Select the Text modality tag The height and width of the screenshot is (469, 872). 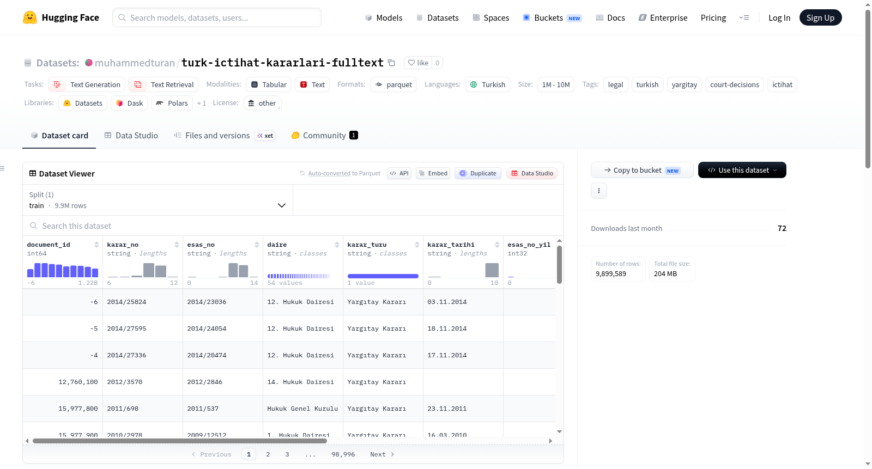(x=312, y=84)
